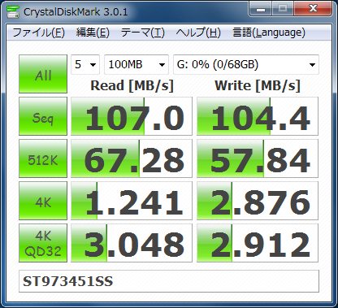The height and width of the screenshot is (308, 338).
Task: Minimize the CrystalDiskMark window
Action: (x=260, y=9)
